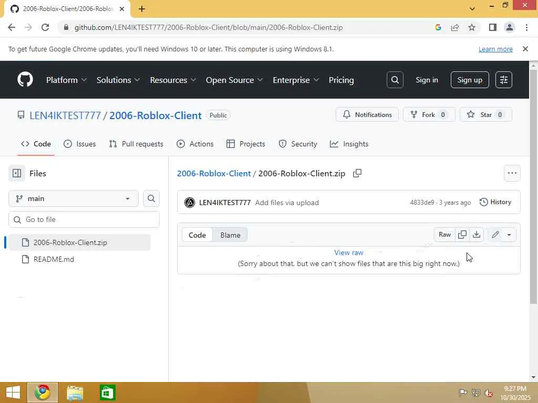Click Learn more about Chrome updates
Image resolution: width=538 pixels, height=403 pixels.
click(x=495, y=49)
